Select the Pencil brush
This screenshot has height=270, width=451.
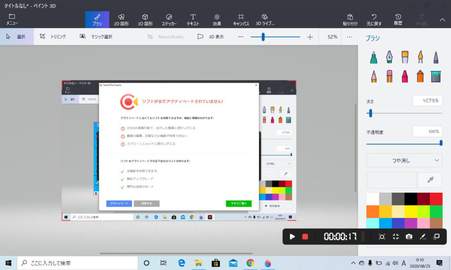(373, 77)
